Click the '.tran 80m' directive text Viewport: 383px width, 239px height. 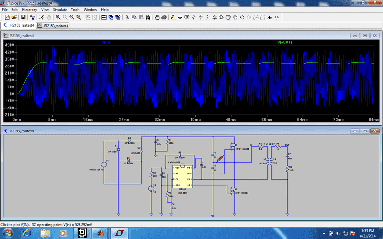tap(182, 193)
